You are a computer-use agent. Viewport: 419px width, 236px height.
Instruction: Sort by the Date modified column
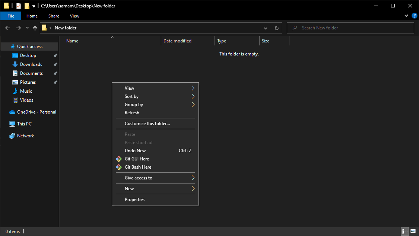(188, 41)
